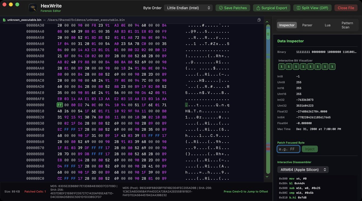Image resolution: width=362 pixels, height=201 pixels.
Task: Open the ARM64 (Apple Silicon) architecture dropdown
Action: click(x=303, y=170)
